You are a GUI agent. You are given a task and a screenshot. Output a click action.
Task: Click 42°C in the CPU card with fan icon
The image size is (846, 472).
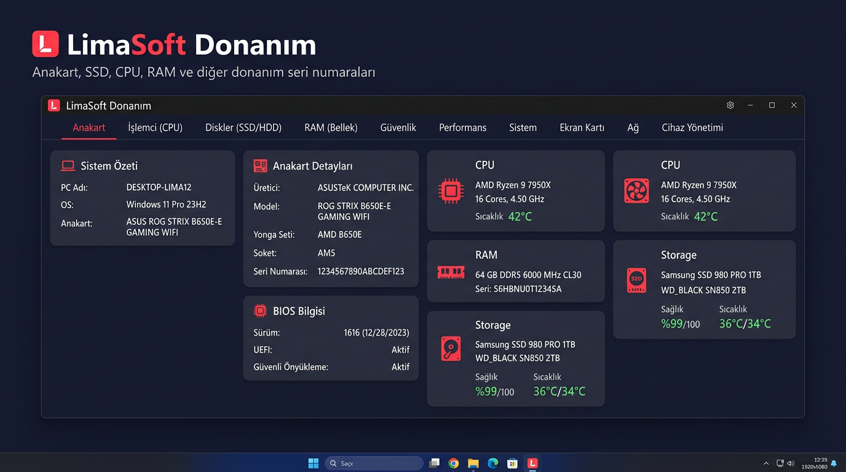tap(706, 216)
